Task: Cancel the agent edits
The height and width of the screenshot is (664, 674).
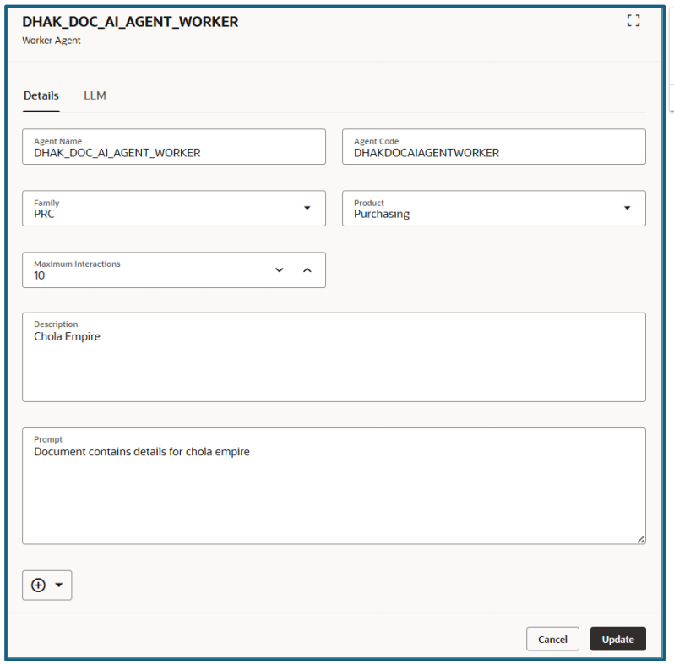Action: (x=552, y=640)
